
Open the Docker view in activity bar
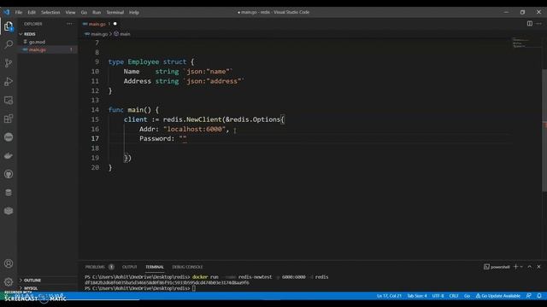click(x=9, y=155)
